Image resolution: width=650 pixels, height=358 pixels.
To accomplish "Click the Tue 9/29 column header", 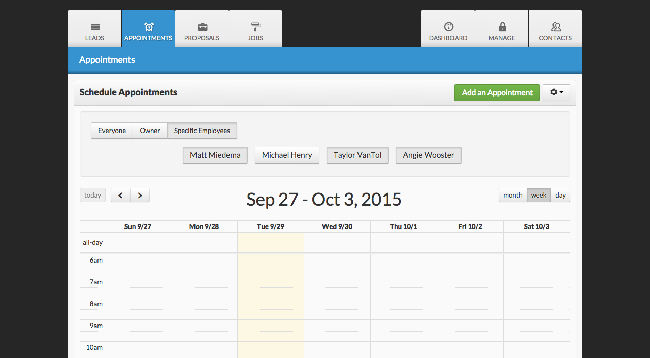I will [x=271, y=226].
